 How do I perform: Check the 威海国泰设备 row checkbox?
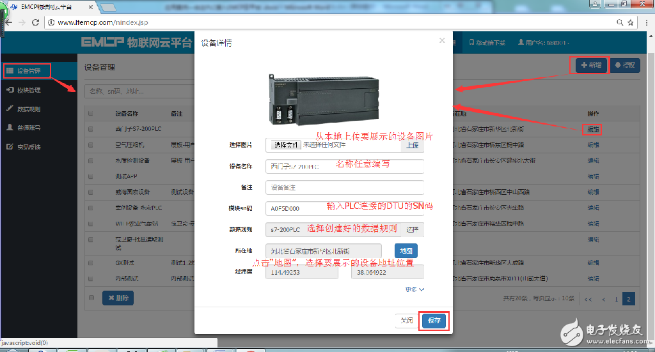91,192
